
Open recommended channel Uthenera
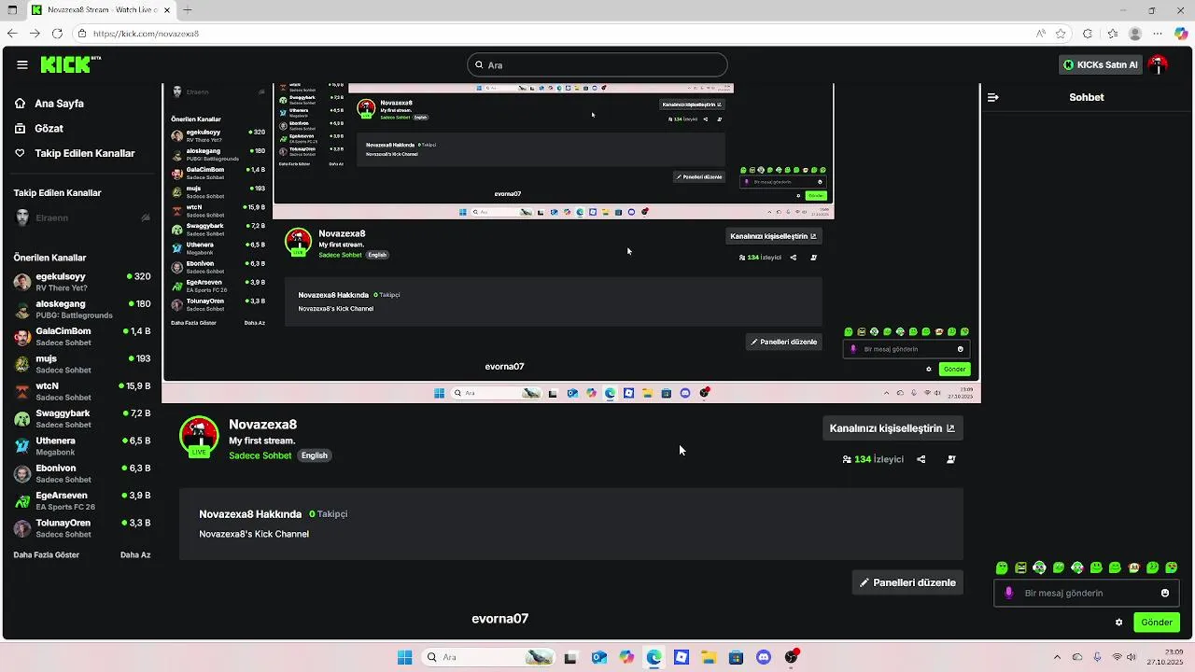pyautogui.click(x=81, y=445)
